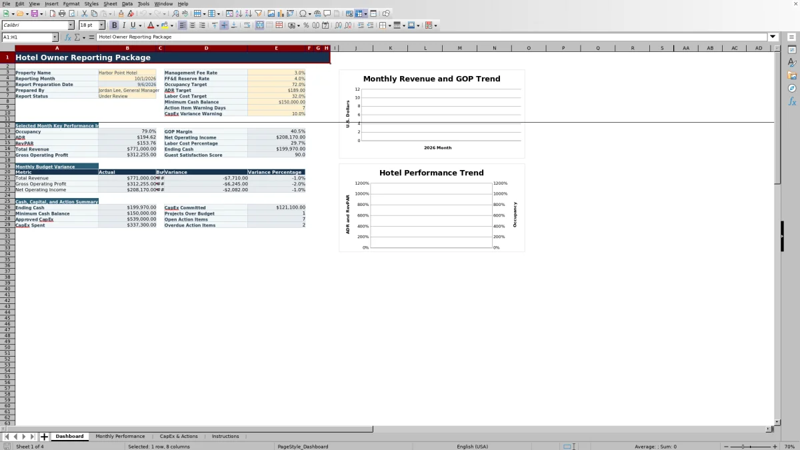The width and height of the screenshot is (800, 450).
Task: Click column E header
Action: tap(276, 48)
